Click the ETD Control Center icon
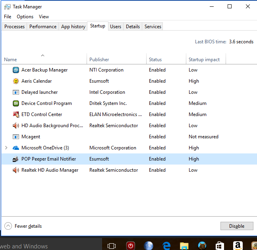 click(x=16, y=114)
